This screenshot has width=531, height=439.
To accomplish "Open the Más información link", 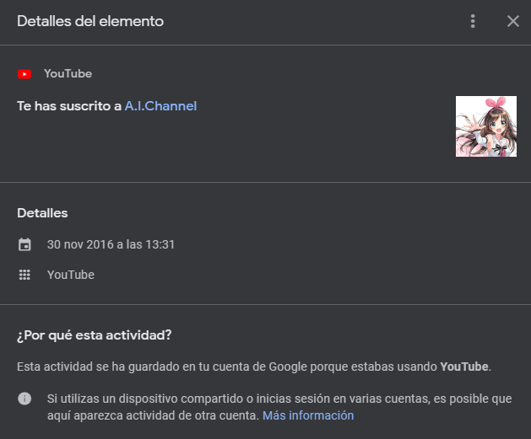I will coord(308,415).
